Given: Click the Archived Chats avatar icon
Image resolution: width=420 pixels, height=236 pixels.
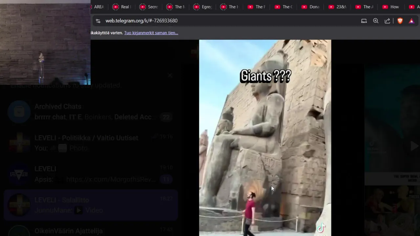Looking at the screenshot, I should tap(19, 112).
